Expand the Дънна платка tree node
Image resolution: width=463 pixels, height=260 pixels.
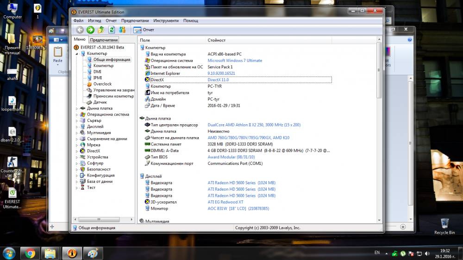77,109
